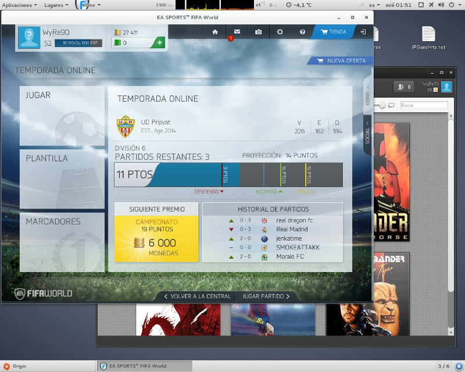
Task: Open the Aplicaciones menu
Action: coord(20,5)
